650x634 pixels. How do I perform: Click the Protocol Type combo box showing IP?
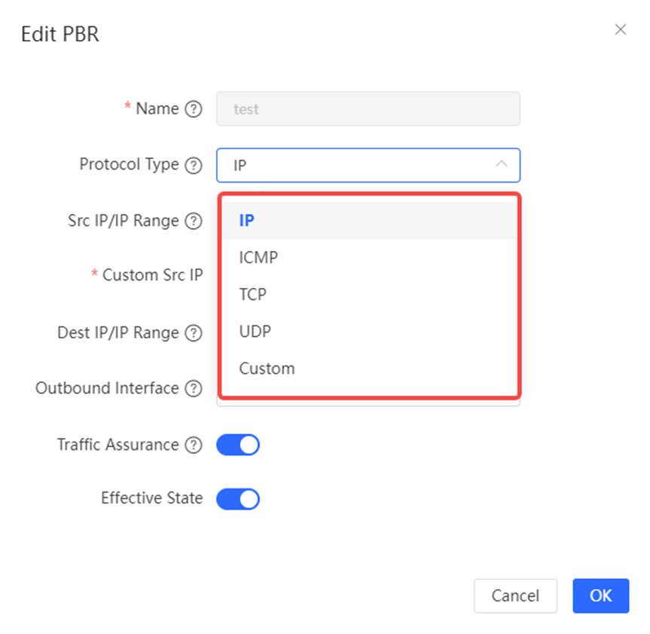(368, 165)
